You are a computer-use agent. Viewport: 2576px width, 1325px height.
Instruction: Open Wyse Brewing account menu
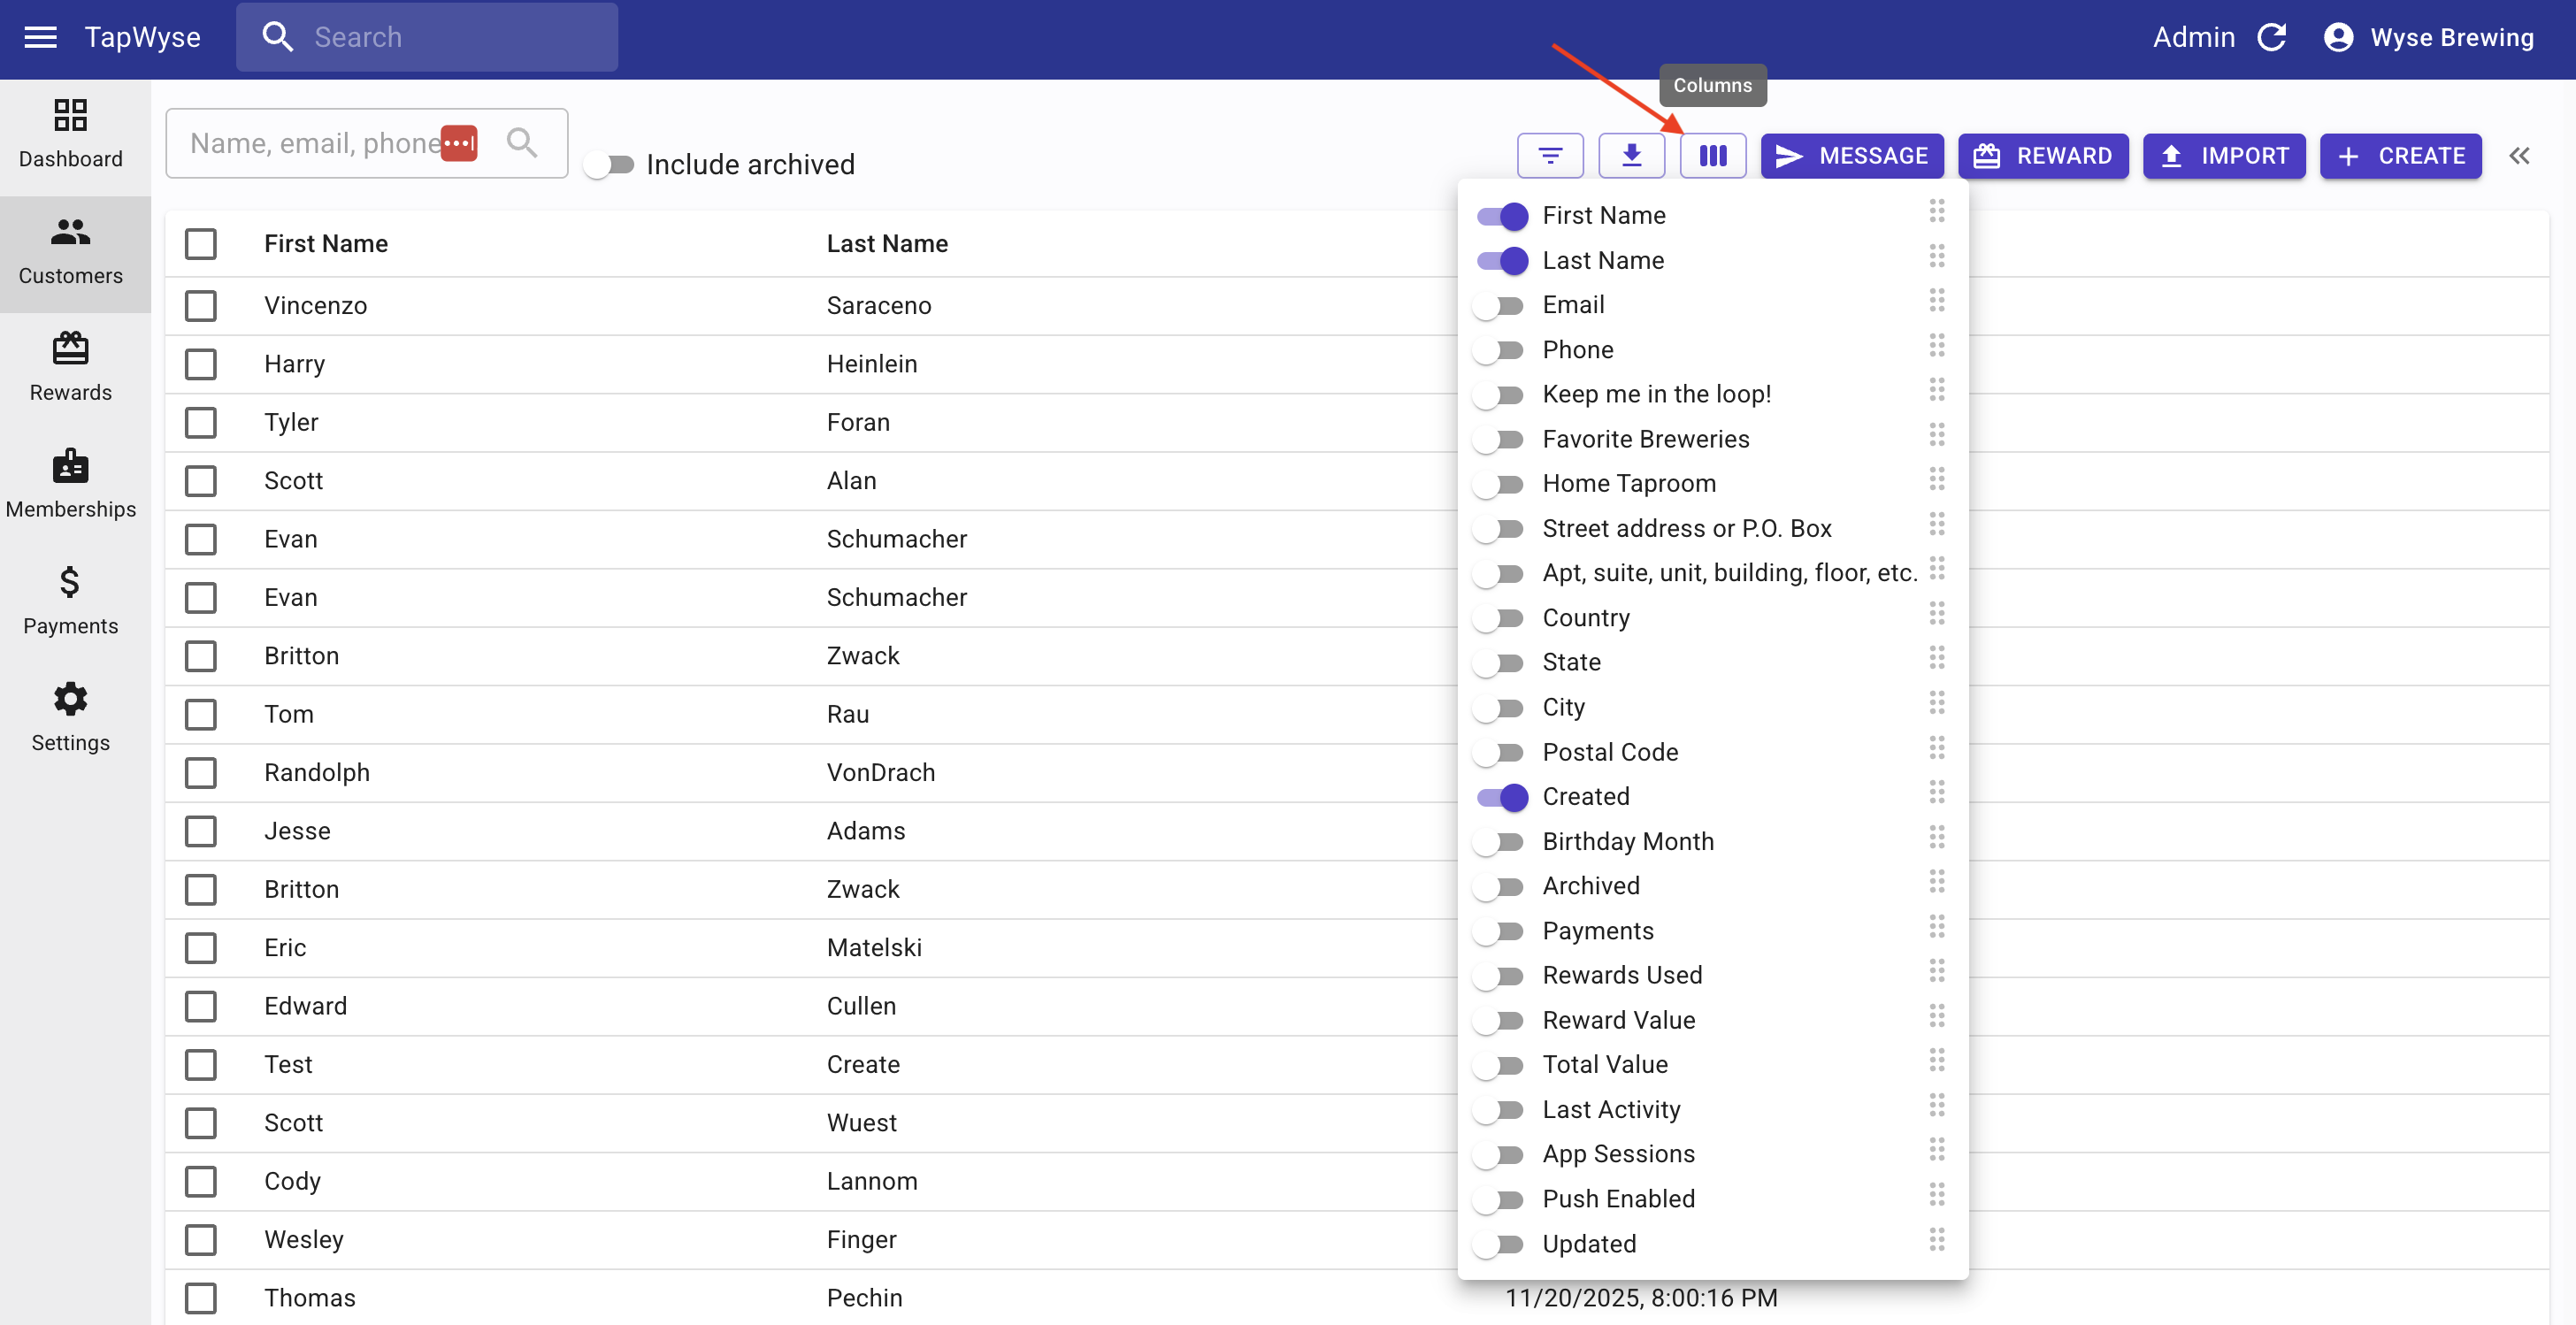(2428, 37)
